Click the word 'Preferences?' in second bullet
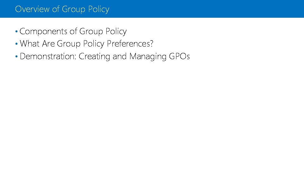 pyautogui.click(x=130, y=44)
